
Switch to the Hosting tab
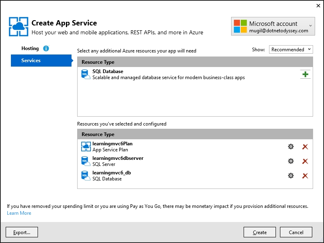[x=30, y=48]
